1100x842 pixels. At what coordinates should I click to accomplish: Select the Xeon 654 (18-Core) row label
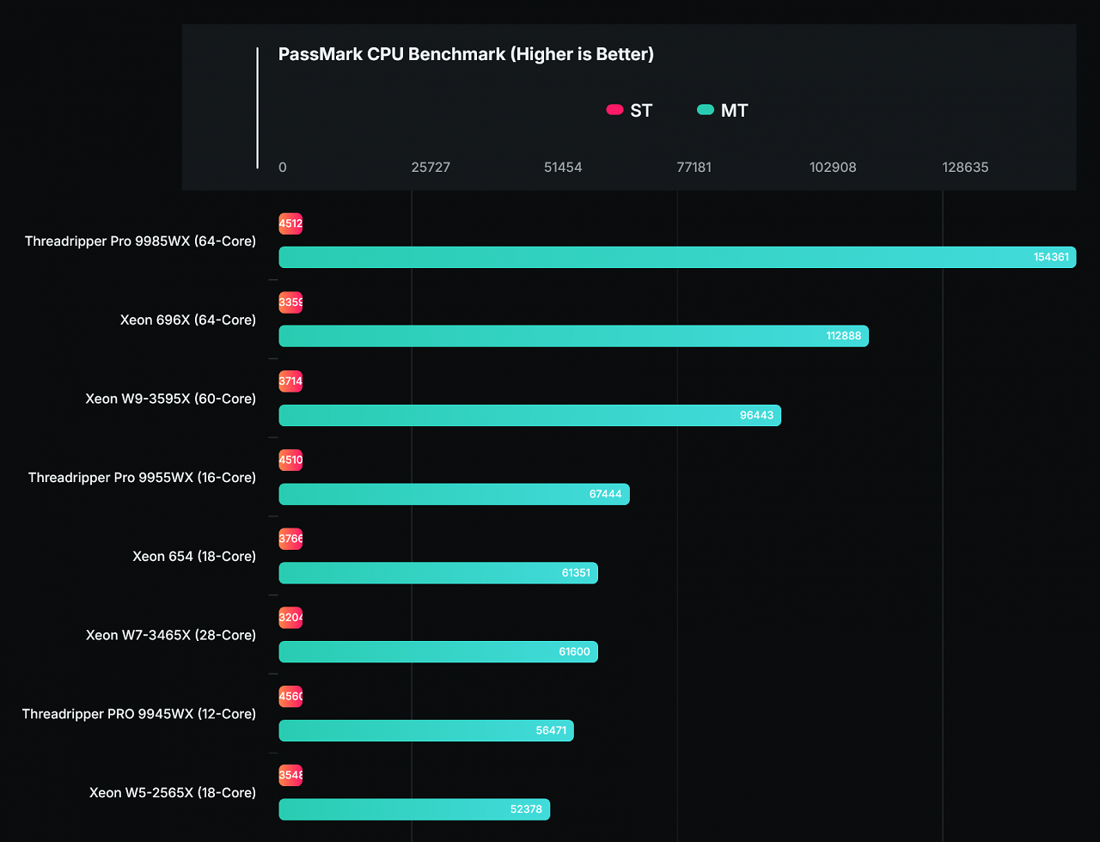194,556
